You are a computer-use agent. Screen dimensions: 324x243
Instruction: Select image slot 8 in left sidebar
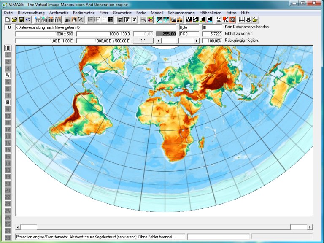click(8, 102)
